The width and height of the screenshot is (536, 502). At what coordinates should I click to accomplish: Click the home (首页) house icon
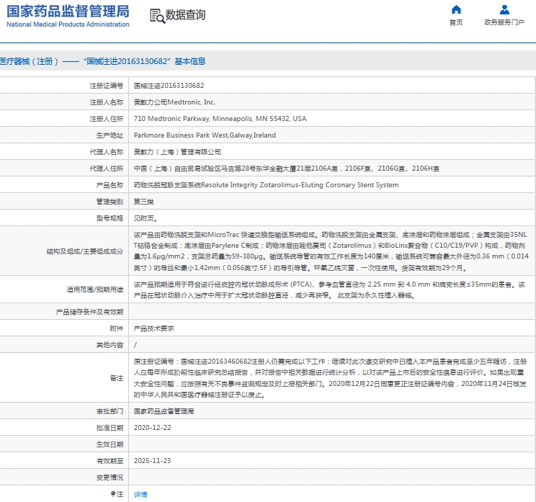456,9
